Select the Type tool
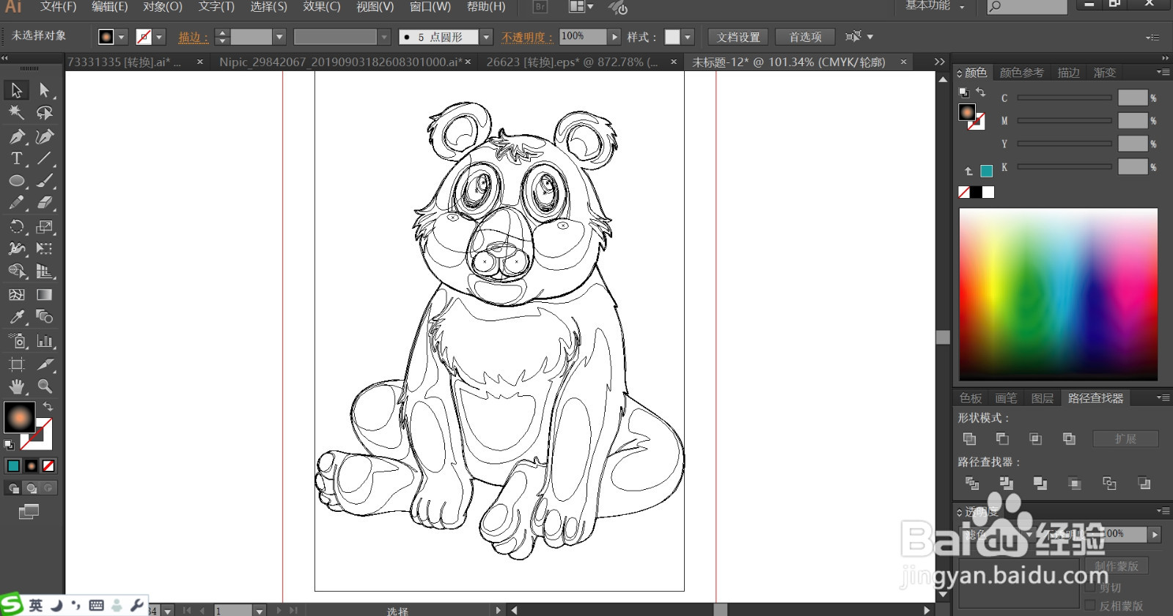The width and height of the screenshot is (1173, 616). 16,158
